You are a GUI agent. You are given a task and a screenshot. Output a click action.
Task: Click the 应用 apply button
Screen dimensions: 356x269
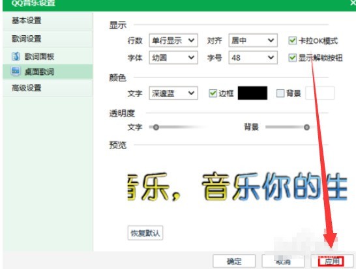(x=331, y=262)
